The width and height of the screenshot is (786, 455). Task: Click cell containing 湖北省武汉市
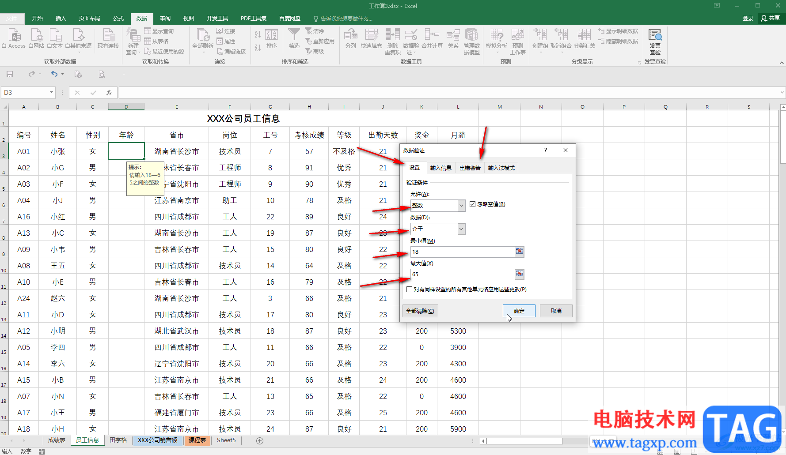[176, 331]
